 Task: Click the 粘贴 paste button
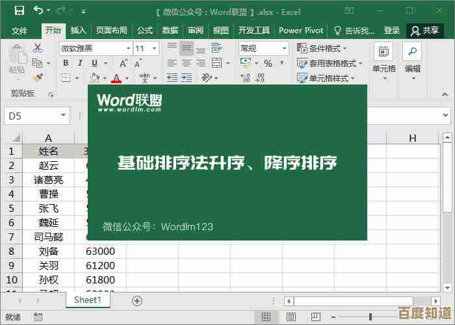click(17, 62)
